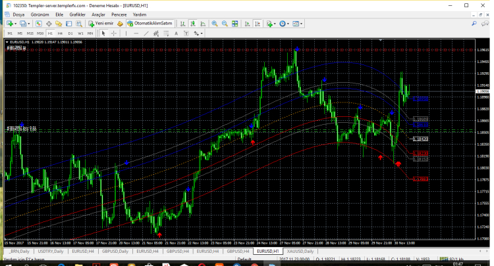Draw a vertical line tool

click(126, 33)
